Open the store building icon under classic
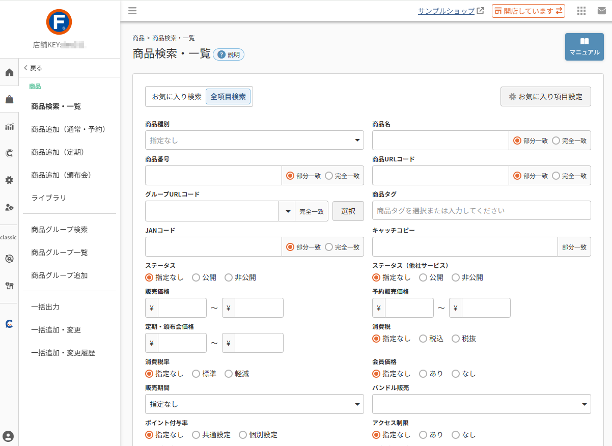 pos(9,286)
